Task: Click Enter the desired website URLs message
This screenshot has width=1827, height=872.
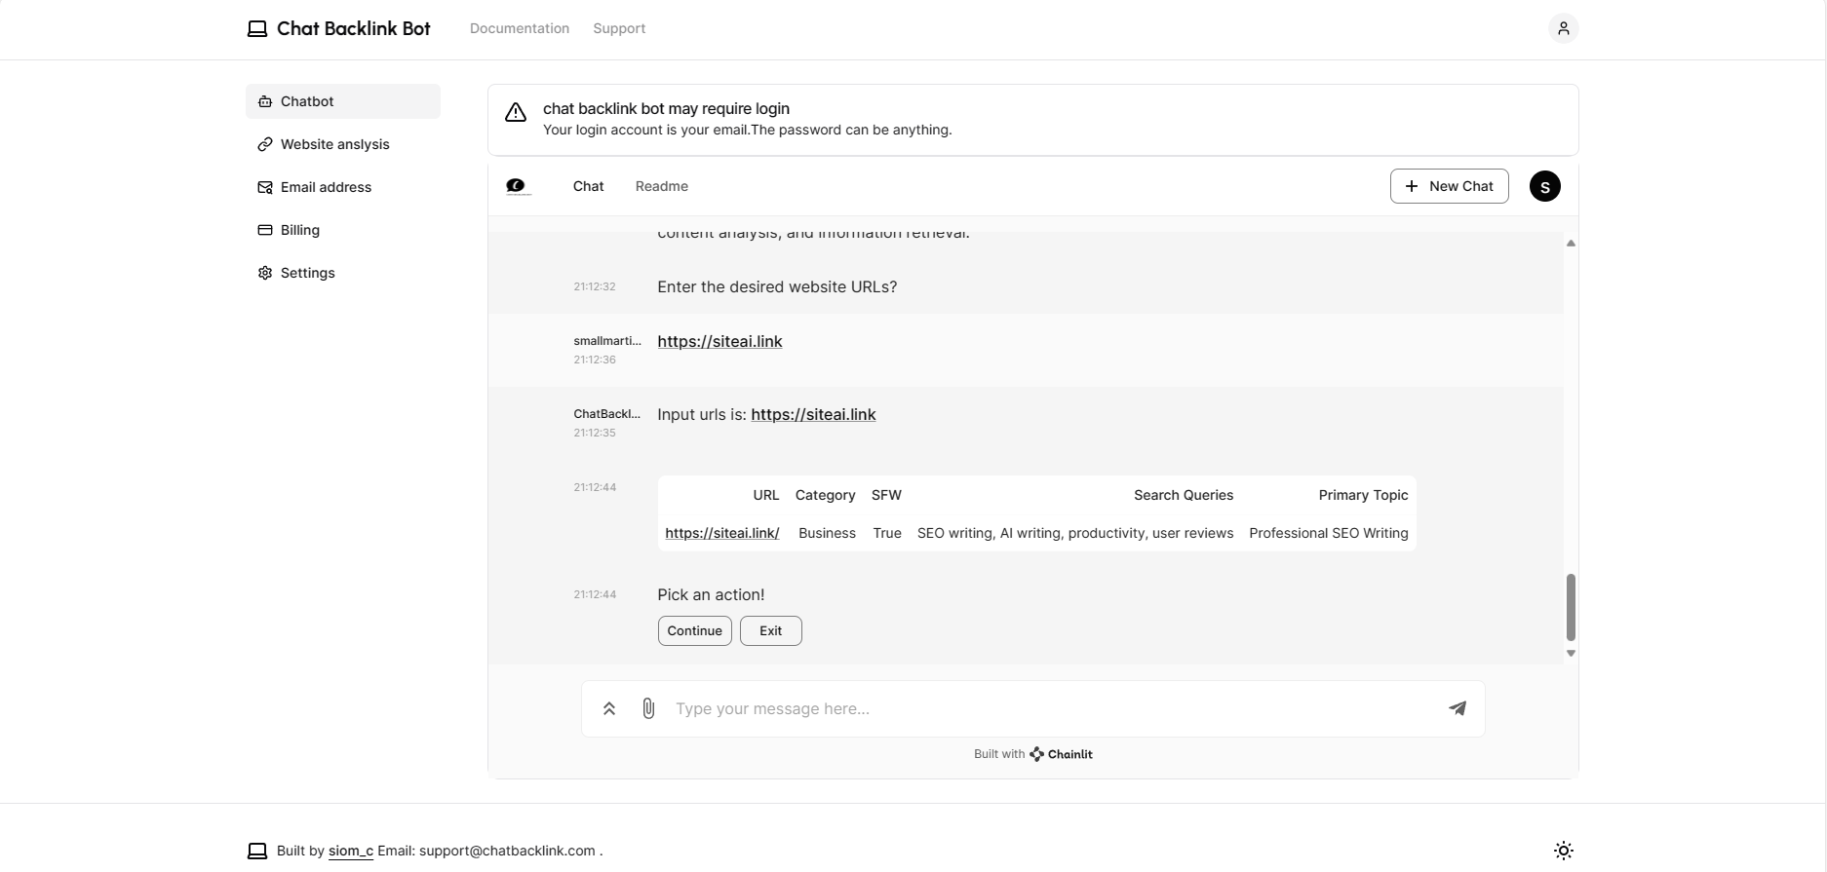Action: tap(777, 286)
